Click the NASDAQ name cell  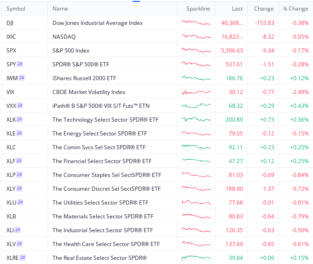point(64,37)
